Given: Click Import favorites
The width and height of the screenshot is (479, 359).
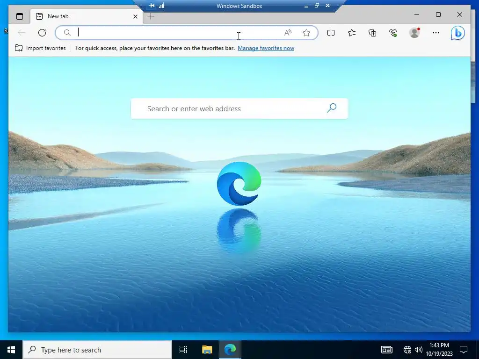Looking at the screenshot, I should click(40, 48).
